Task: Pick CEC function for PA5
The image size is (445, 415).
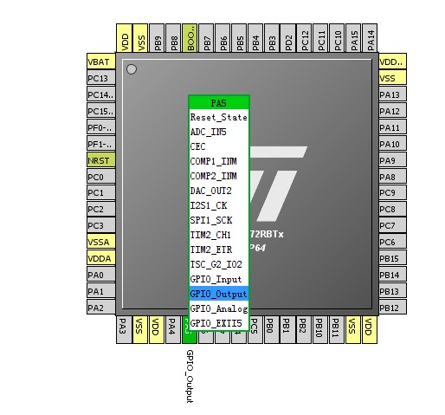Action: [x=219, y=146]
